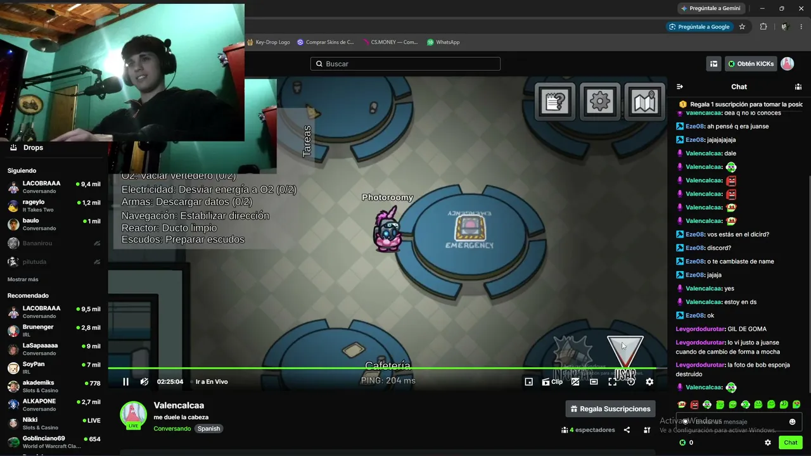Open the Kick profile avatar menu
The image size is (811, 456).
click(x=787, y=63)
